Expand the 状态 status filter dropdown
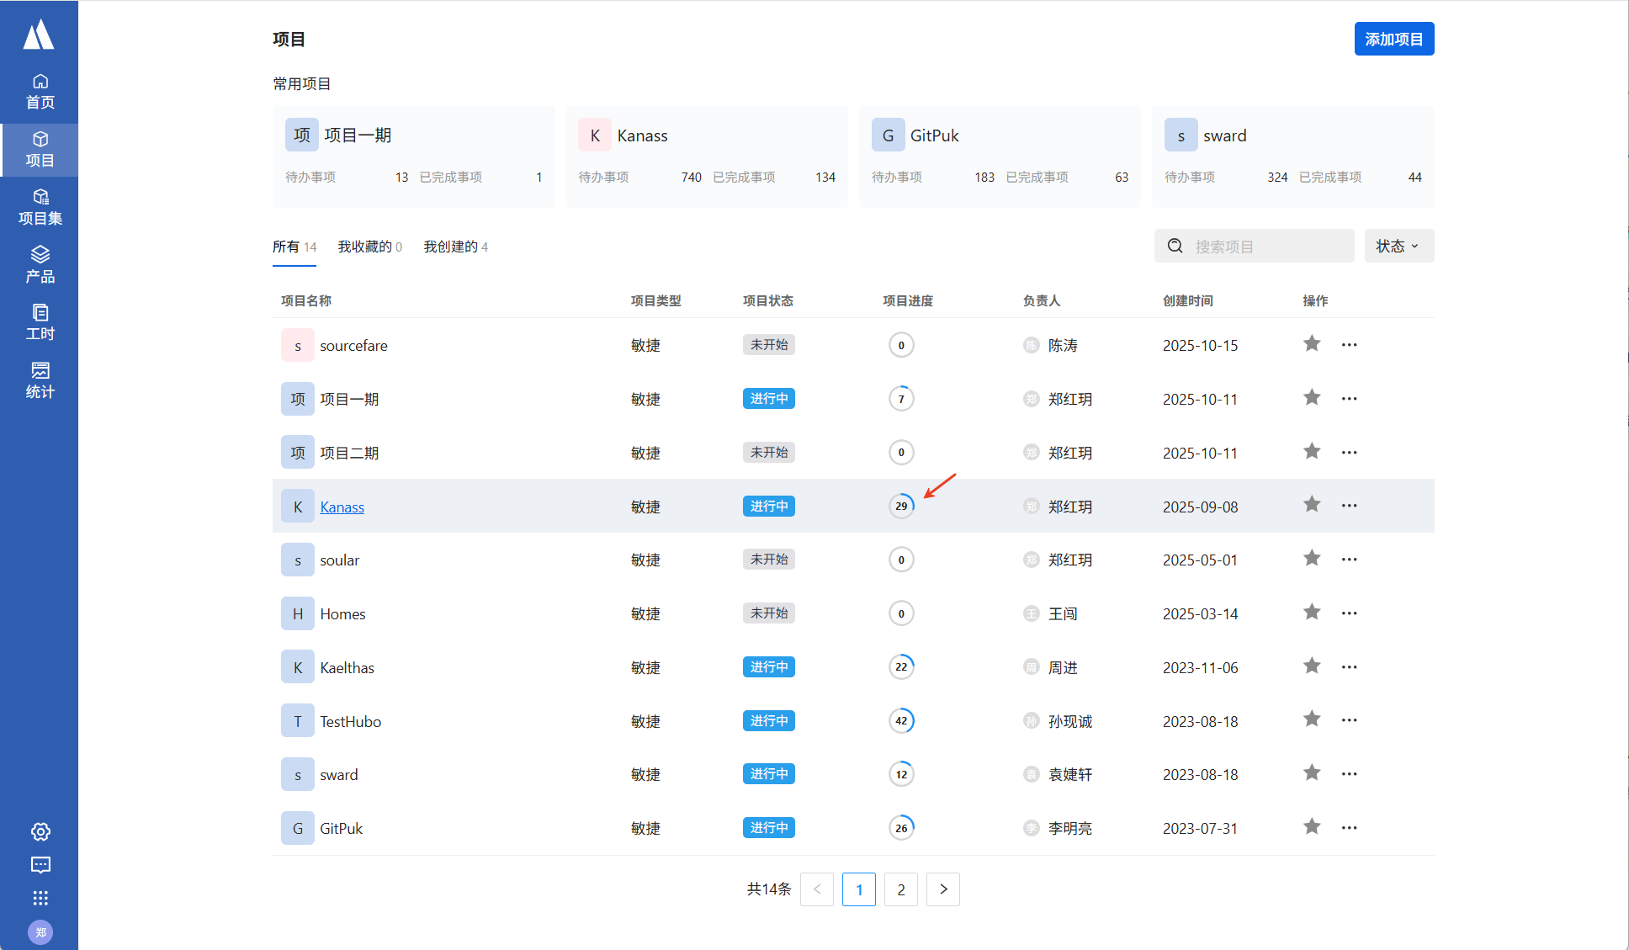 [x=1398, y=246]
